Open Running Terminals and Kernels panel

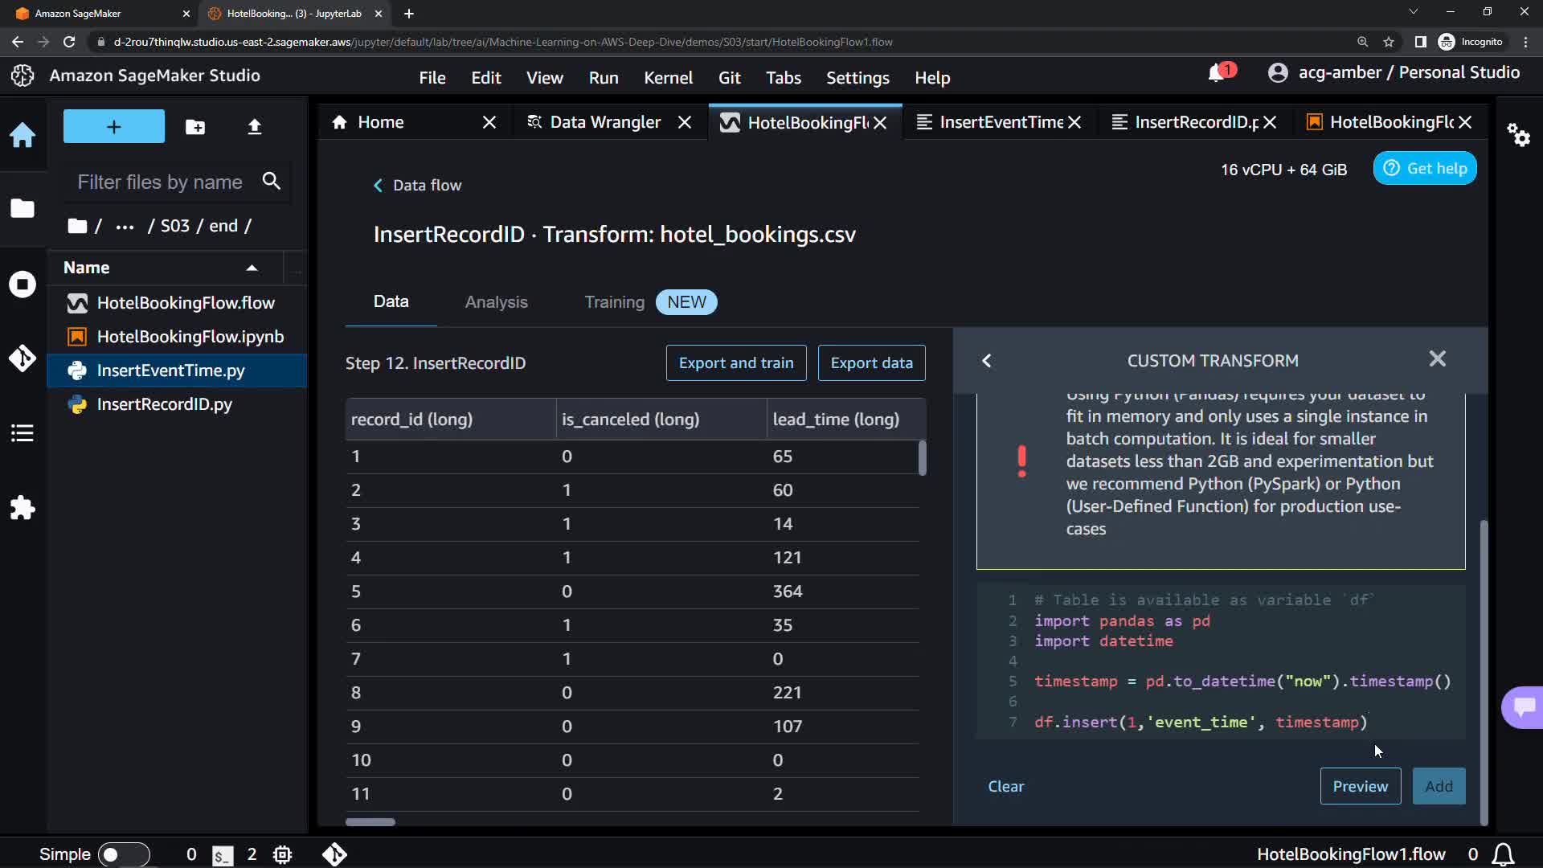(x=23, y=284)
